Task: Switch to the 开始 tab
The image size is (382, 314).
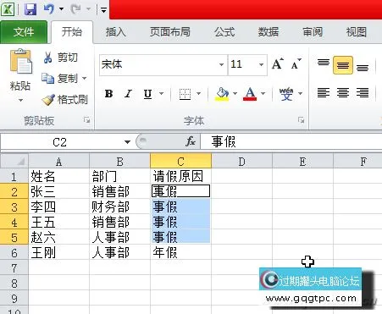Action: pyautogui.click(x=72, y=31)
